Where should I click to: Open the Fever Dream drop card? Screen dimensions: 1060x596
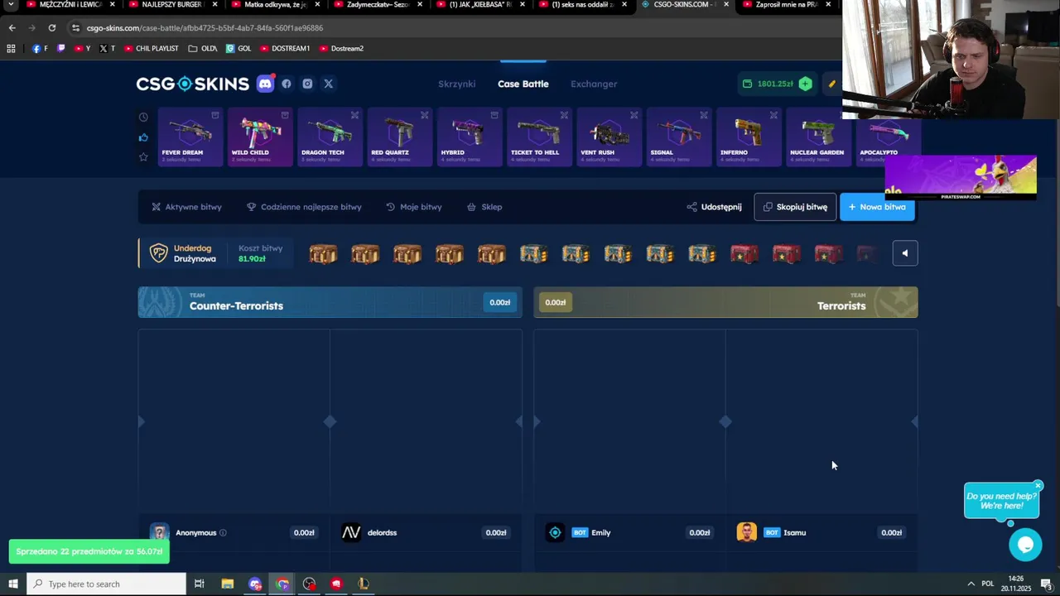click(190, 137)
